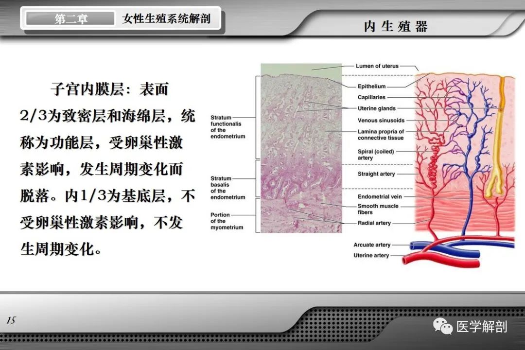Click the line '称为功能层，受卵巢性激'
The width and height of the screenshot is (525, 350).
point(102,143)
